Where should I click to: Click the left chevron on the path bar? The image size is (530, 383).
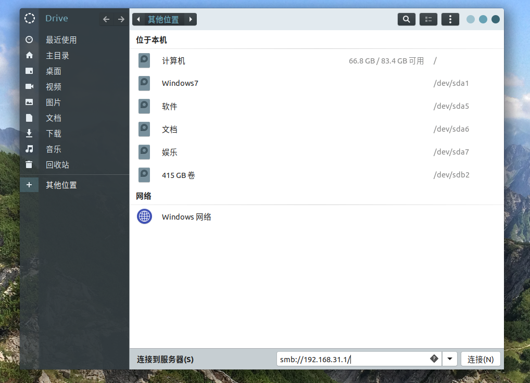click(x=138, y=19)
